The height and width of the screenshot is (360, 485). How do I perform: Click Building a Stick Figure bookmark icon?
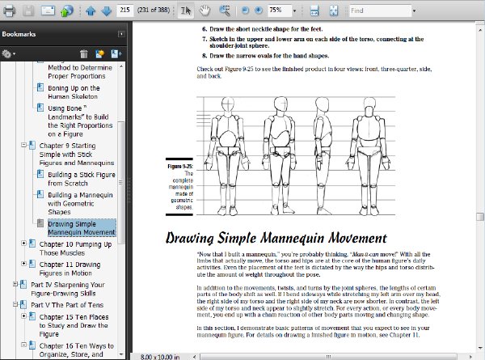(40, 174)
